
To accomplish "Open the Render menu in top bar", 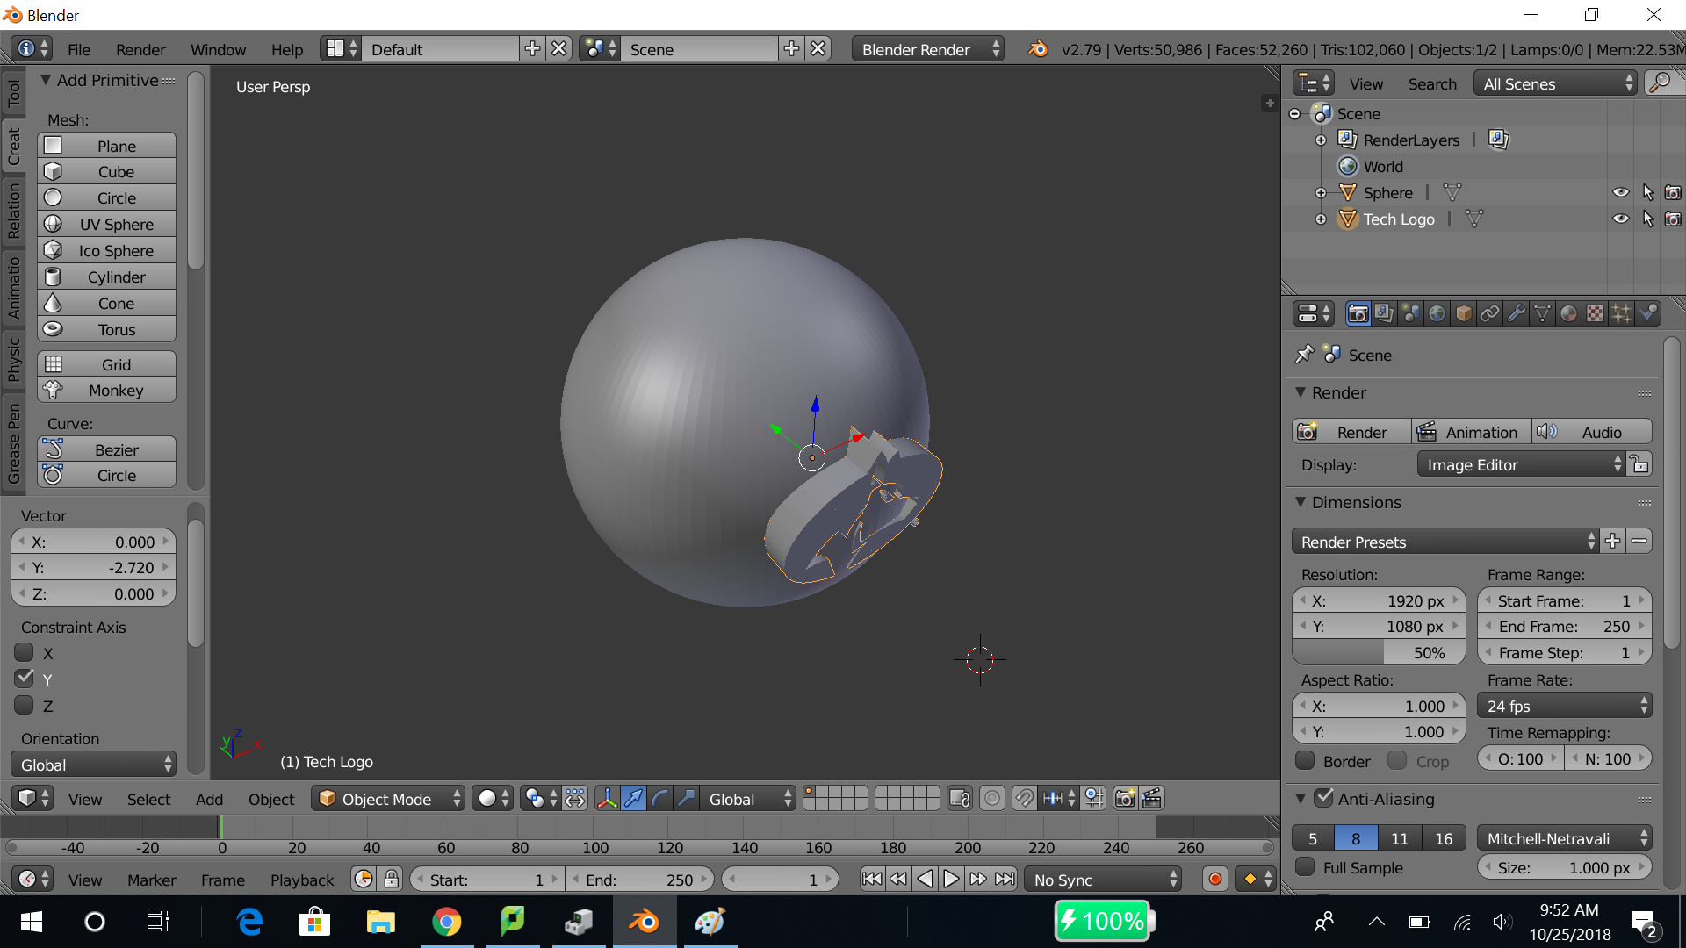I will tap(140, 49).
